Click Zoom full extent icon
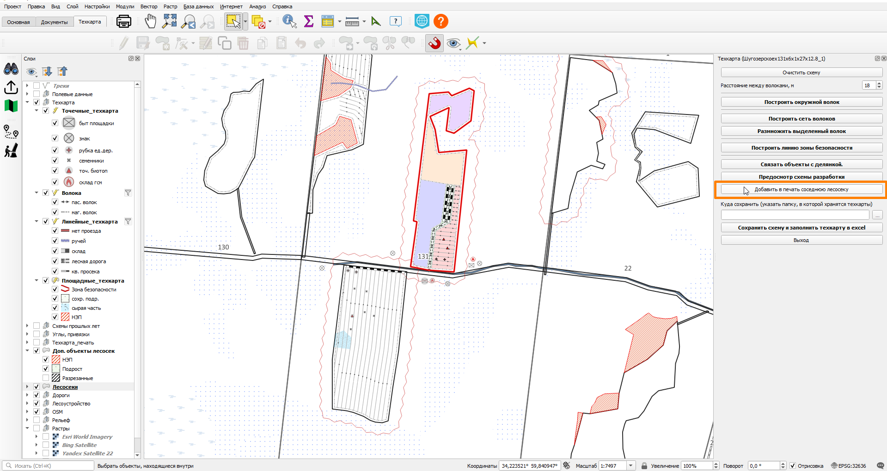This screenshot has height=471, width=887. (170, 21)
